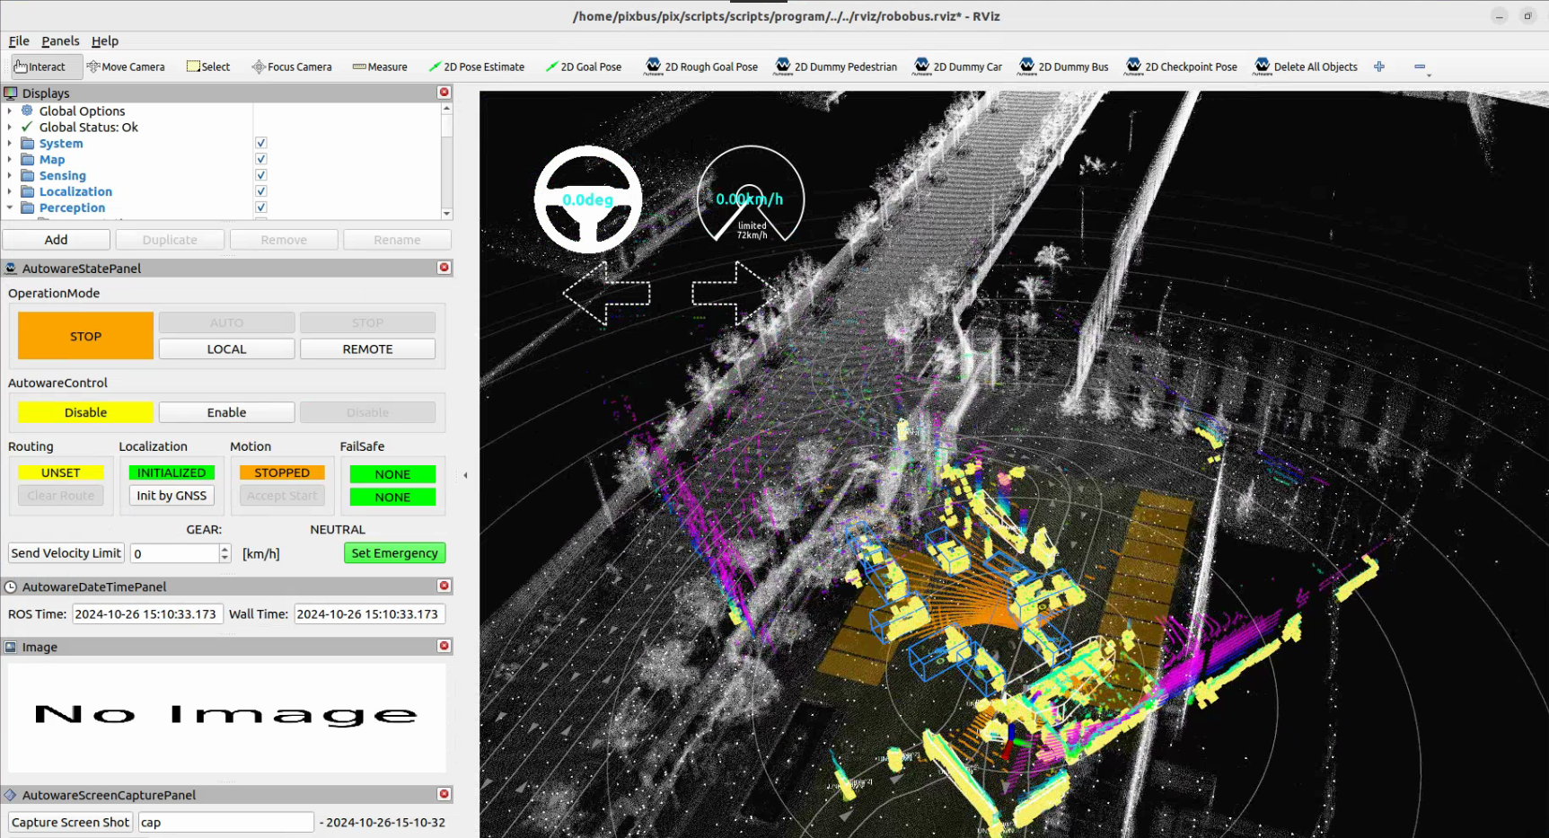Click Delete All Objects tool

pos(1306,66)
